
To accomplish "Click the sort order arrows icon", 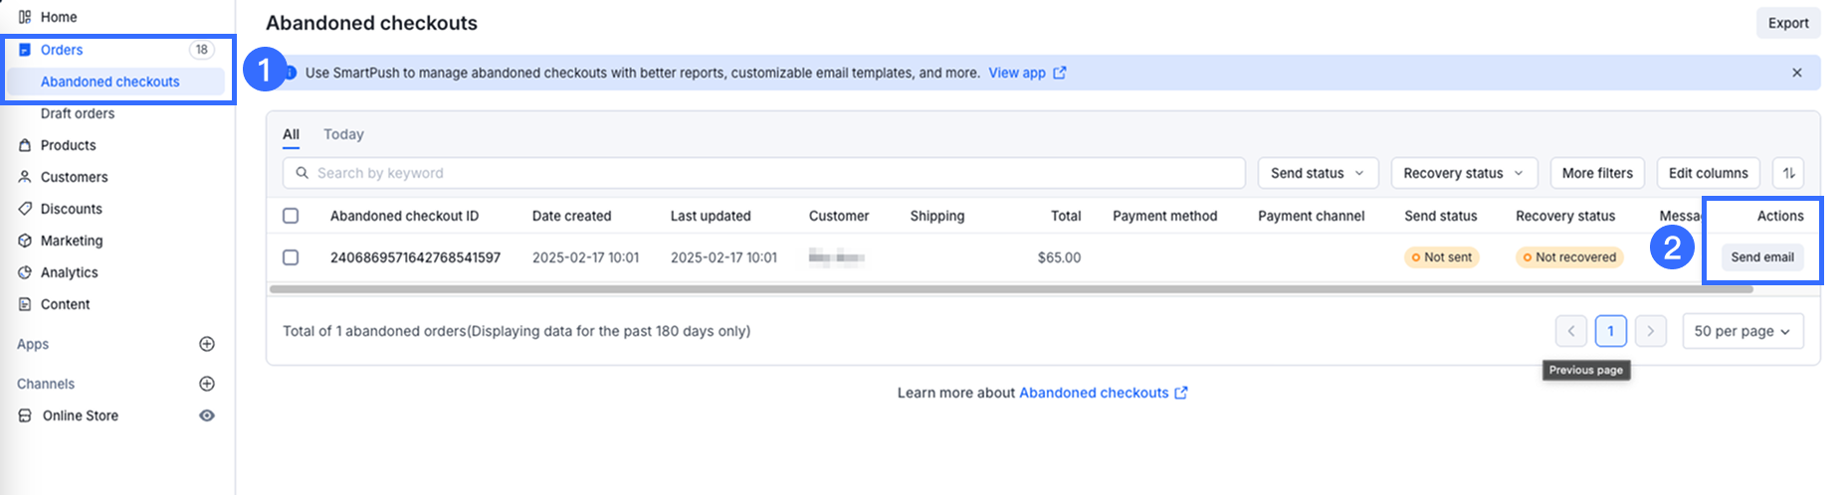I will click(x=1788, y=173).
